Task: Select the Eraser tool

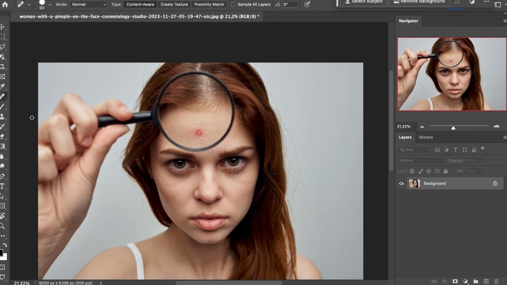Action: pos(3,136)
